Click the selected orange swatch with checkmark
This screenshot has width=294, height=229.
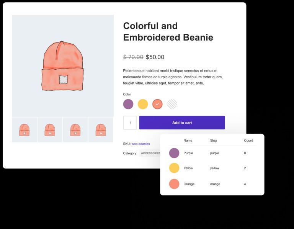click(157, 104)
